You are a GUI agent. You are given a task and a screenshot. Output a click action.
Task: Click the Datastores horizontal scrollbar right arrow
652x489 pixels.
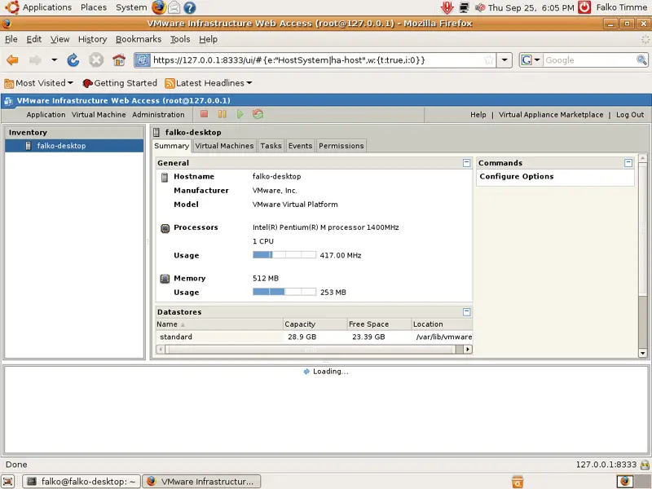[x=468, y=350]
